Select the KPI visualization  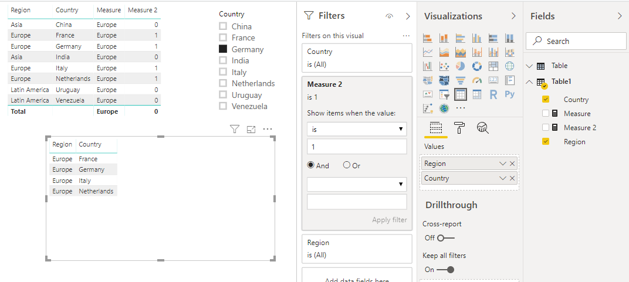(x=428, y=94)
